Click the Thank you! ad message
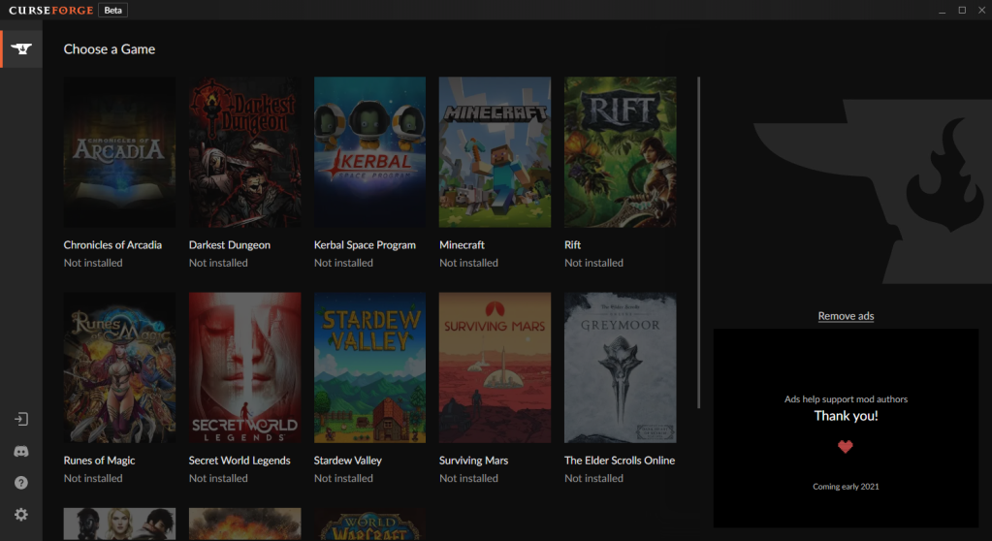 tap(846, 416)
